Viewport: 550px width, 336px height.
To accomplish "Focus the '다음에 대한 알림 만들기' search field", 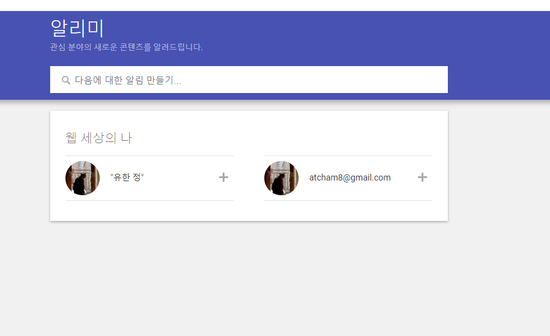I will coord(248,80).
